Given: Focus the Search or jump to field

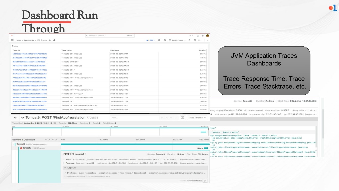Looking at the screenshot, I should tap(110, 36).
